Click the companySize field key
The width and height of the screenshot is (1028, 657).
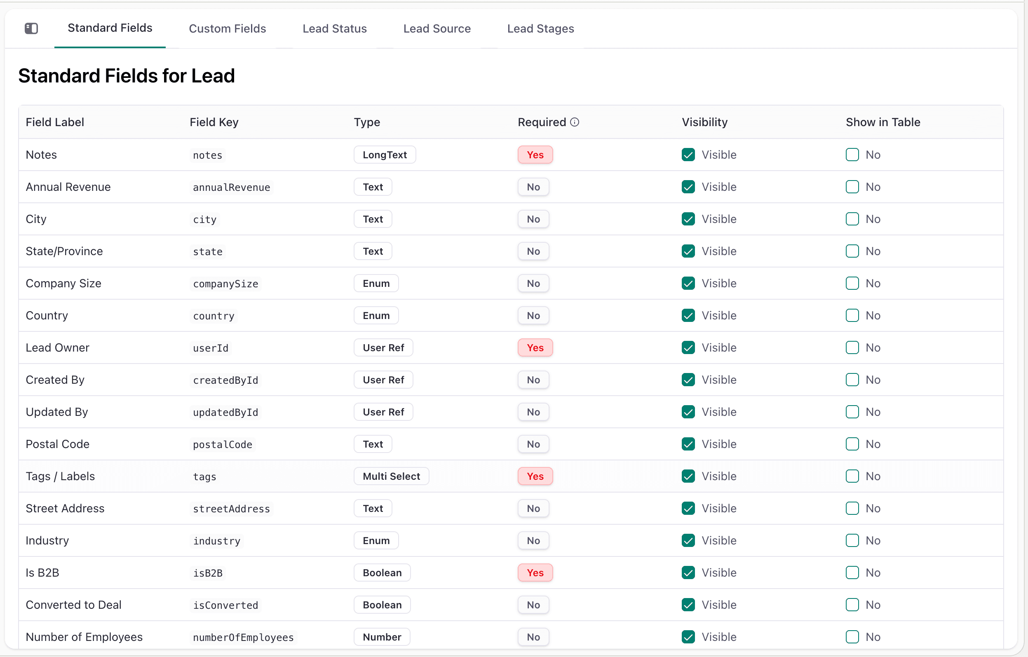(225, 284)
